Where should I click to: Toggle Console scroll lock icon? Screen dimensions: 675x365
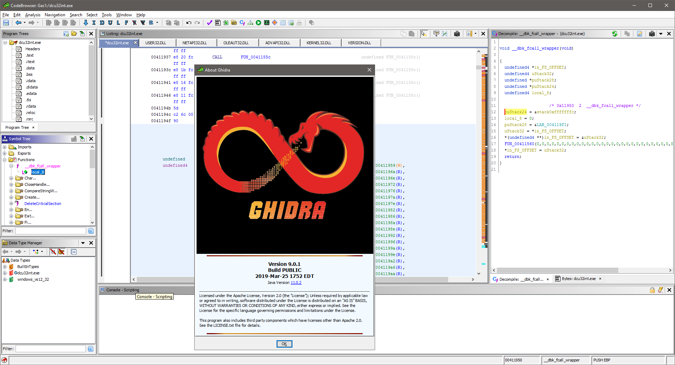click(x=652, y=290)
